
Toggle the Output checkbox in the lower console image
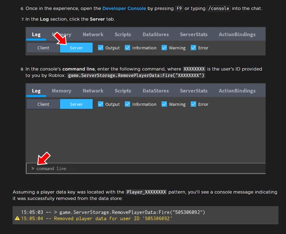101,104
